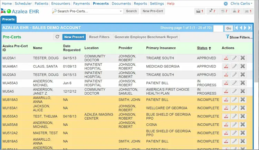Open PDF for pre-cert MU818A3
Image resolution: width=259 pixels, height=150 pixels.
[226, 100]
